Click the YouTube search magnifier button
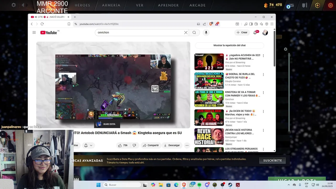336x189 pixels. coord(194,33)
